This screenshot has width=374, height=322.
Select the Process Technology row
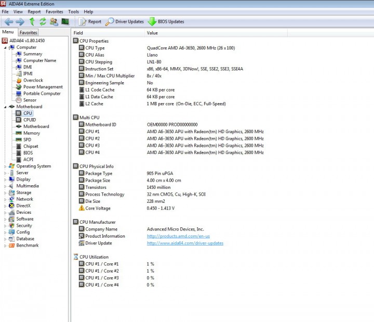tap(142, 195)
